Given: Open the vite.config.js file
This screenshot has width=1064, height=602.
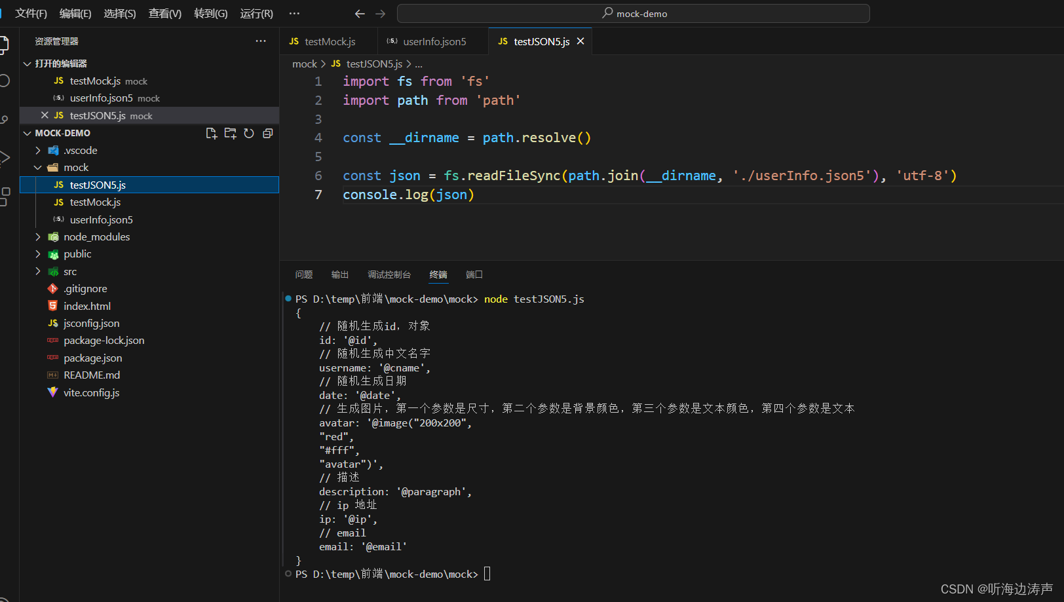Looking at the screenshot, I should (91, 392).
